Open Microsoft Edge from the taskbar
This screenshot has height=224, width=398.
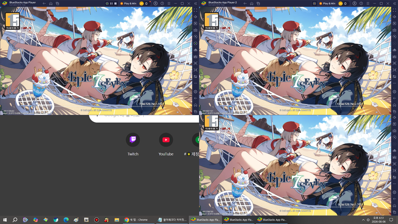pos(66,220)
